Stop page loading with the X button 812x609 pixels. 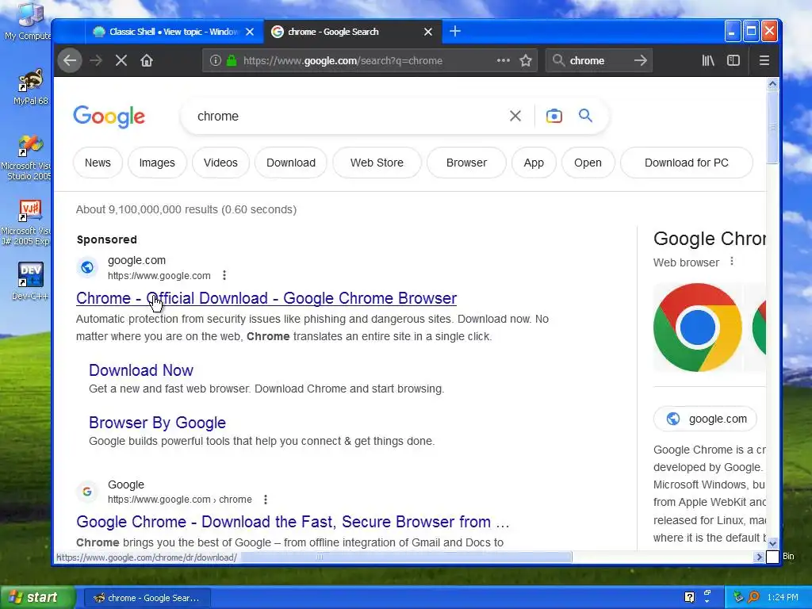pyautogui.click(x=121, y=60)
